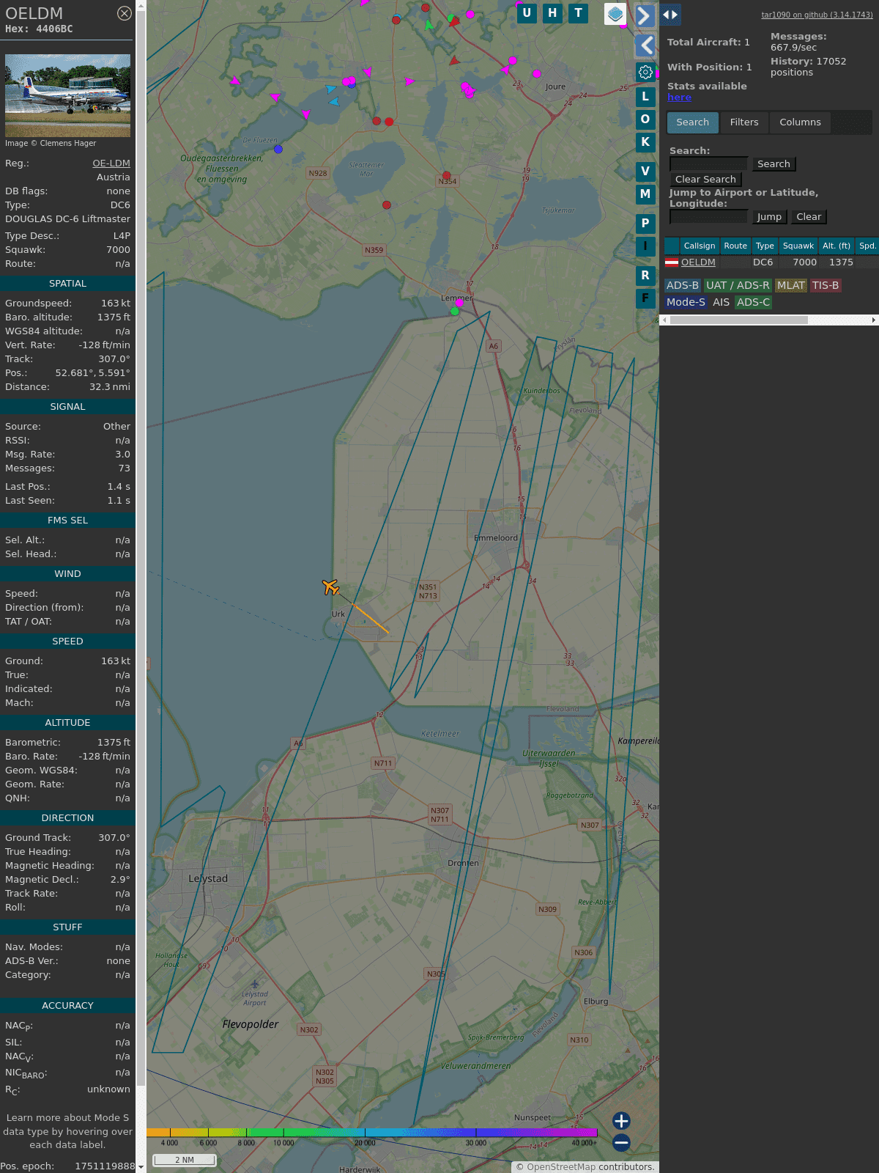Click the Austria flag icon in table
This screenshot has width=879, height=1173.
pyautogui.click(x=672, y=262)
